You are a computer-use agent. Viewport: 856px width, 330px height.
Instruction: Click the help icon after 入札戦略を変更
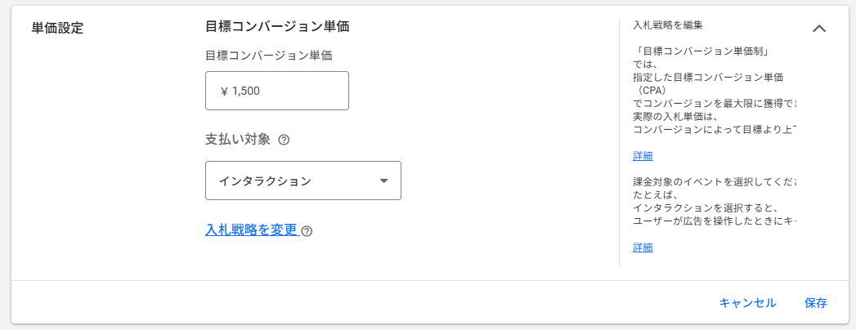(x=307, y=231)
